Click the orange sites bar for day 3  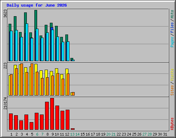click(x=22, y=79)
